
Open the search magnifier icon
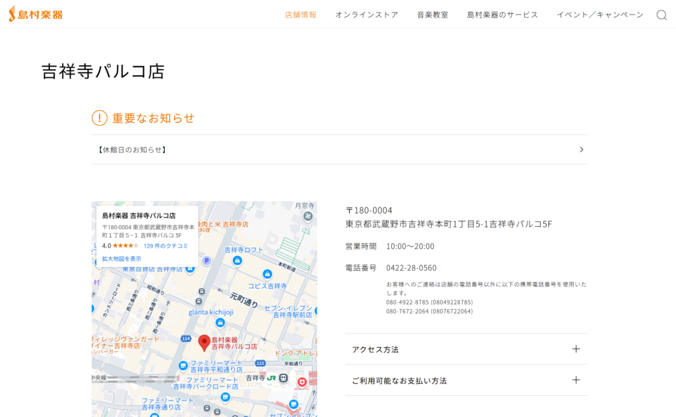pyautogui.click(x=661, y=15)
